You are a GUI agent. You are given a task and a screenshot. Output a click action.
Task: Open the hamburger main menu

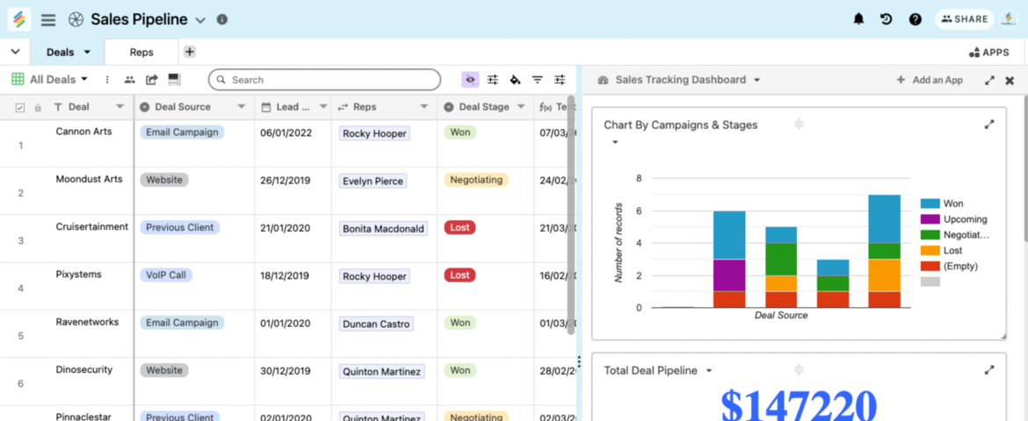tap(48, 19)
